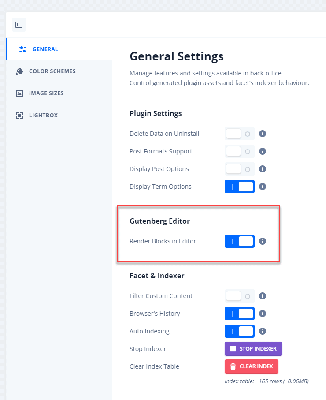Click the Clear Index button
The width and height of the screenshot is (326, 400).
(251, 366)
